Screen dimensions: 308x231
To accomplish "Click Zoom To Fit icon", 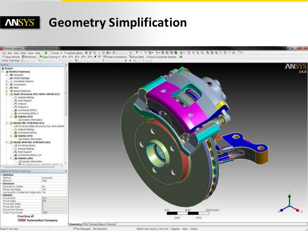I will point(208,52).
